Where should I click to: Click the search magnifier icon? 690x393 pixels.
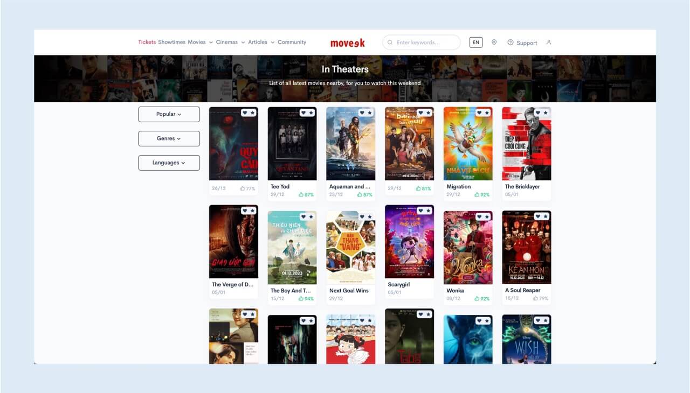(x=390, y=43)
